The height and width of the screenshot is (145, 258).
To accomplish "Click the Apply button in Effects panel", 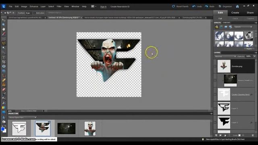I will (249, 49).
